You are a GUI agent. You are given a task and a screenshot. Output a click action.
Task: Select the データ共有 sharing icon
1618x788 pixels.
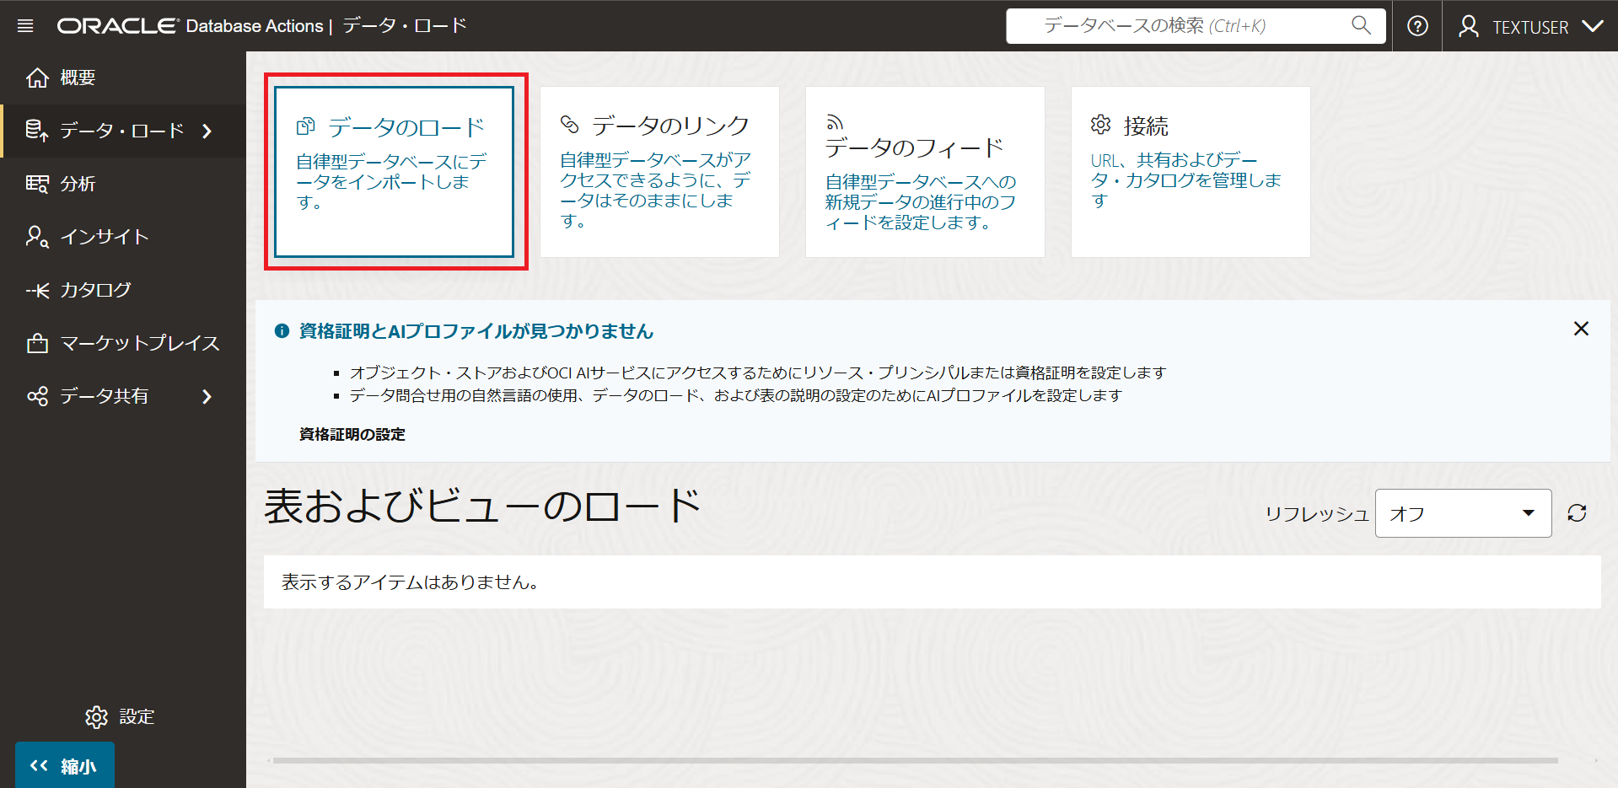point(37,396)
